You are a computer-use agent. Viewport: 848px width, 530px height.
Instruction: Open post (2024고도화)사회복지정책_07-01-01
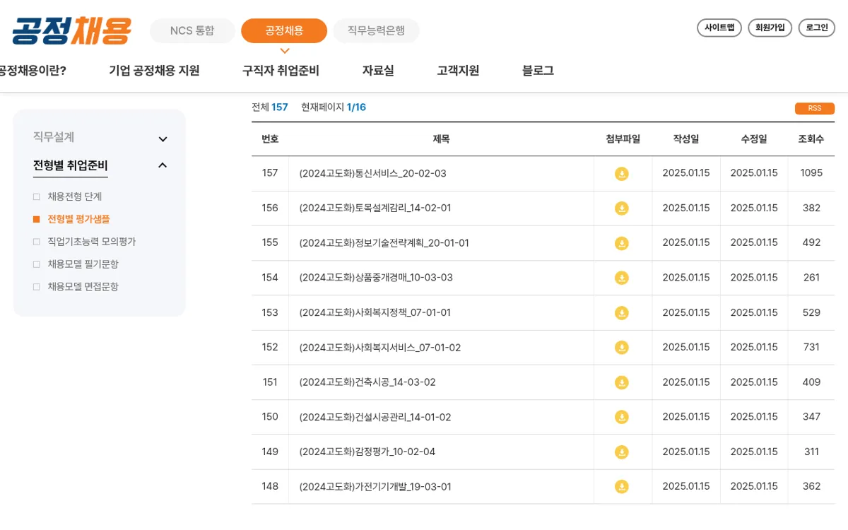coord(375,312)
